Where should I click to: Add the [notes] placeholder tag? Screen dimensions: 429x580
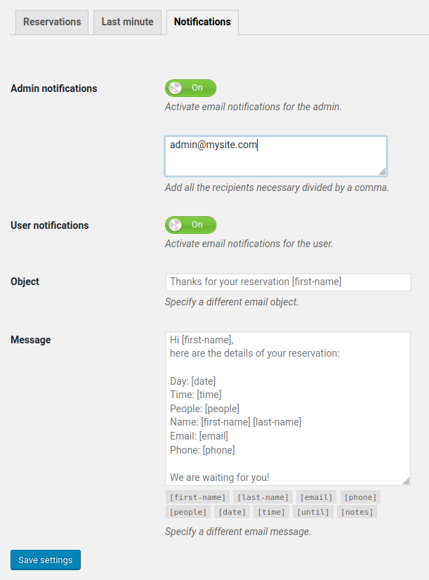pos(357,512)
